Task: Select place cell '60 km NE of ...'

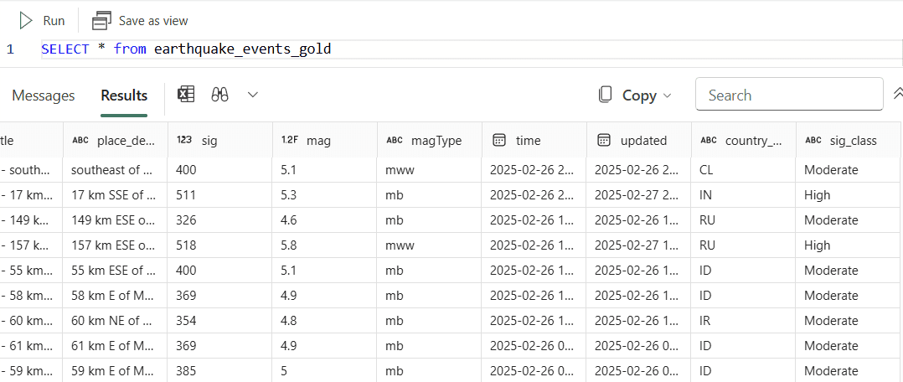Action: coord(116,321)
